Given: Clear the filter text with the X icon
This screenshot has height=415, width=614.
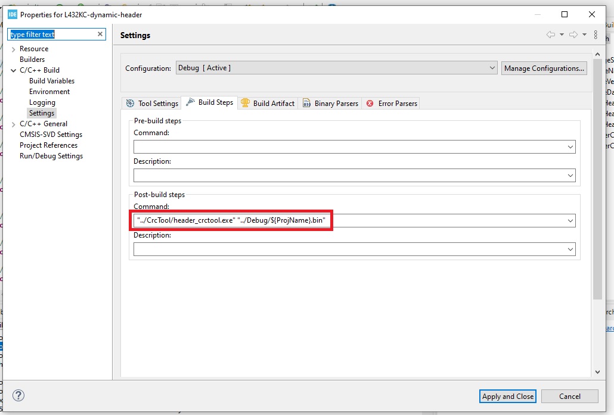Looking at the screenshot, I should pos(100,35).
